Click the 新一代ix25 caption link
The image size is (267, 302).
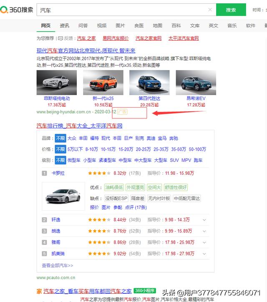103,98
